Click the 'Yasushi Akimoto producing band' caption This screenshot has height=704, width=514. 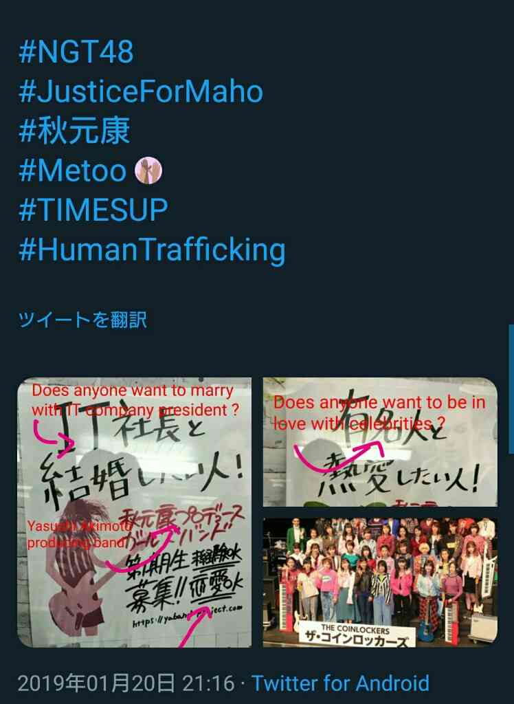[78, 534]
